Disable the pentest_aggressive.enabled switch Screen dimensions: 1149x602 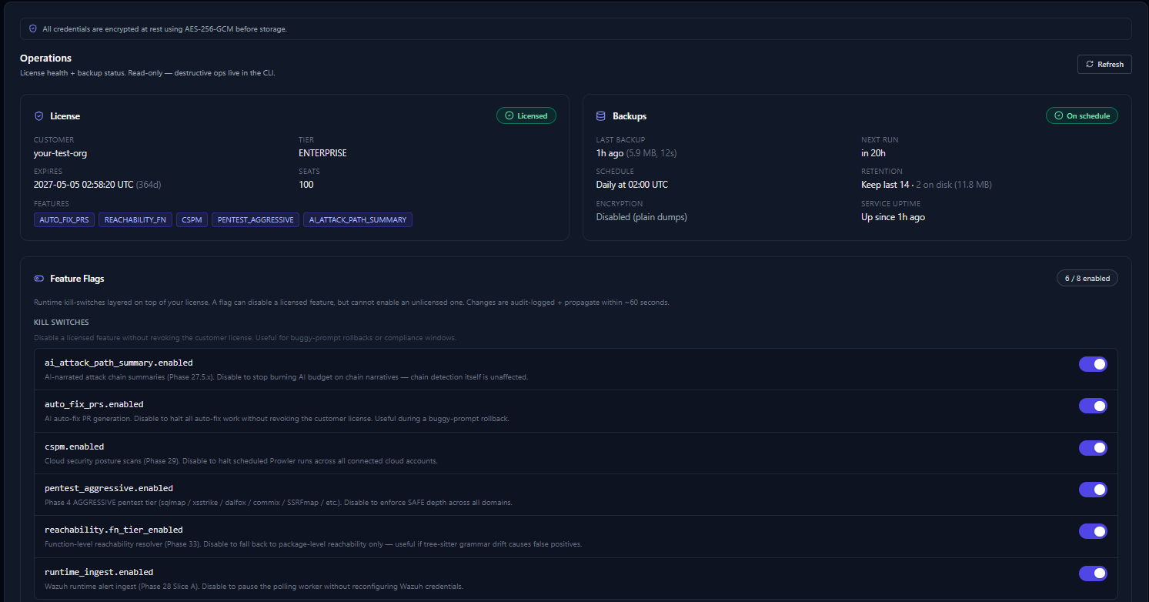point(1093,490)
